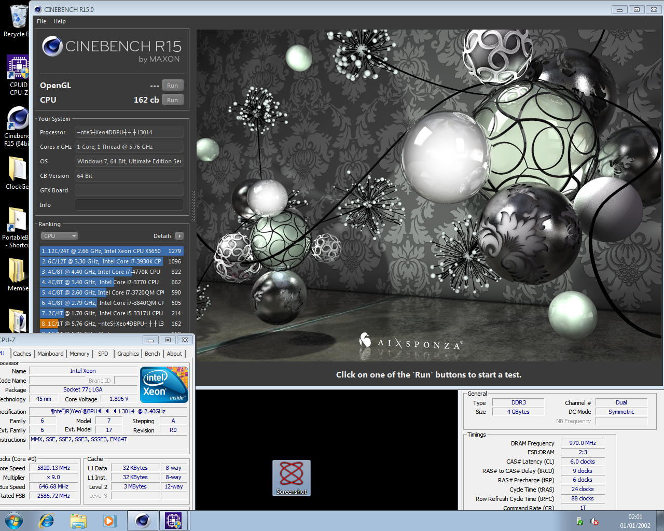
Task: Switch to CPU-Z taskbar button
Action: 174,521
